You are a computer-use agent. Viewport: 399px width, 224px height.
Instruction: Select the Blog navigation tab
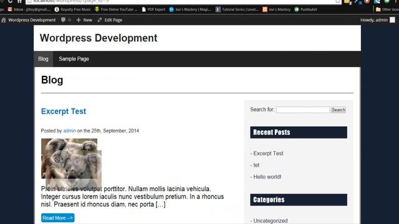[43, 59]
